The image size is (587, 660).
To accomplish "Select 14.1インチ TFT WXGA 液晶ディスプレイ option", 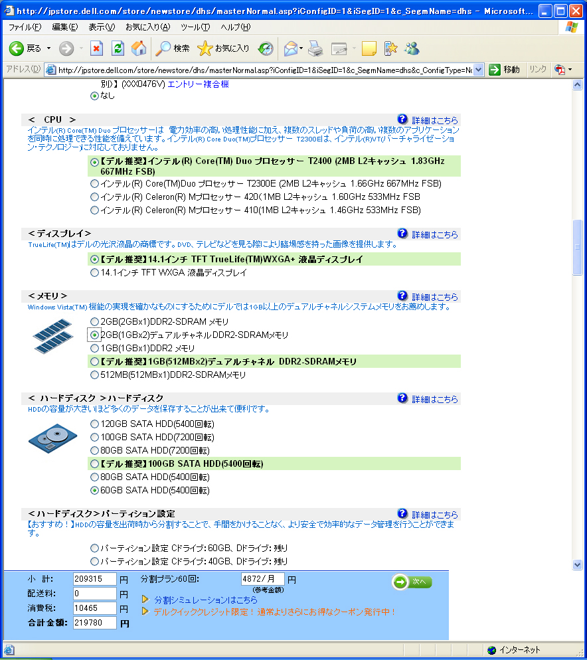I will pyautogui.click(x=95, y=273).
